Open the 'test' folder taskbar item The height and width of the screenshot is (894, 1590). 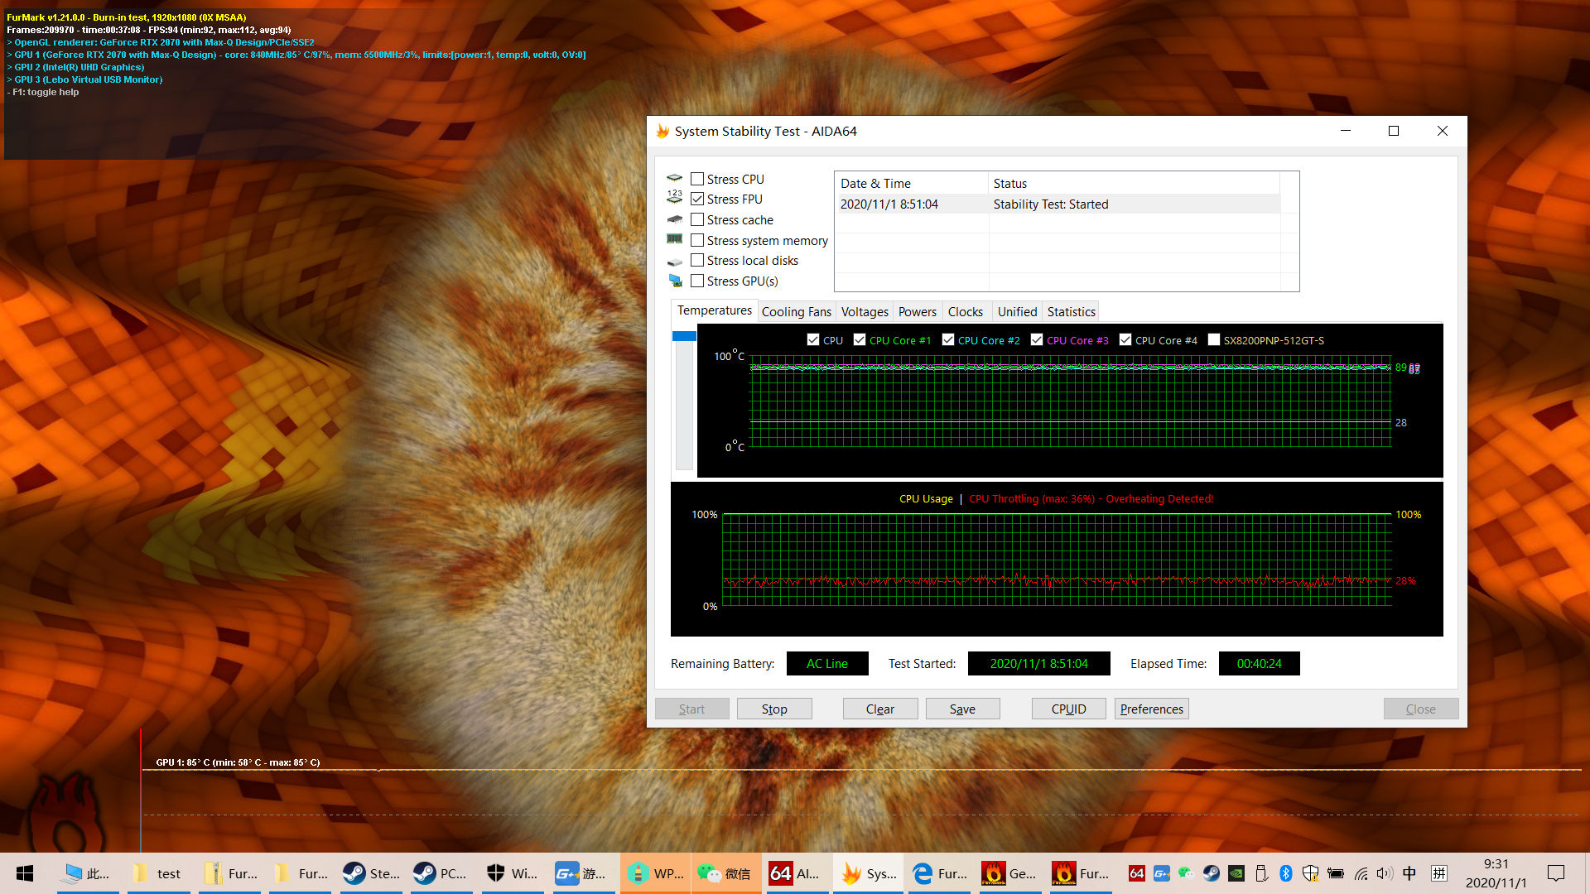[x=158, y=873]
